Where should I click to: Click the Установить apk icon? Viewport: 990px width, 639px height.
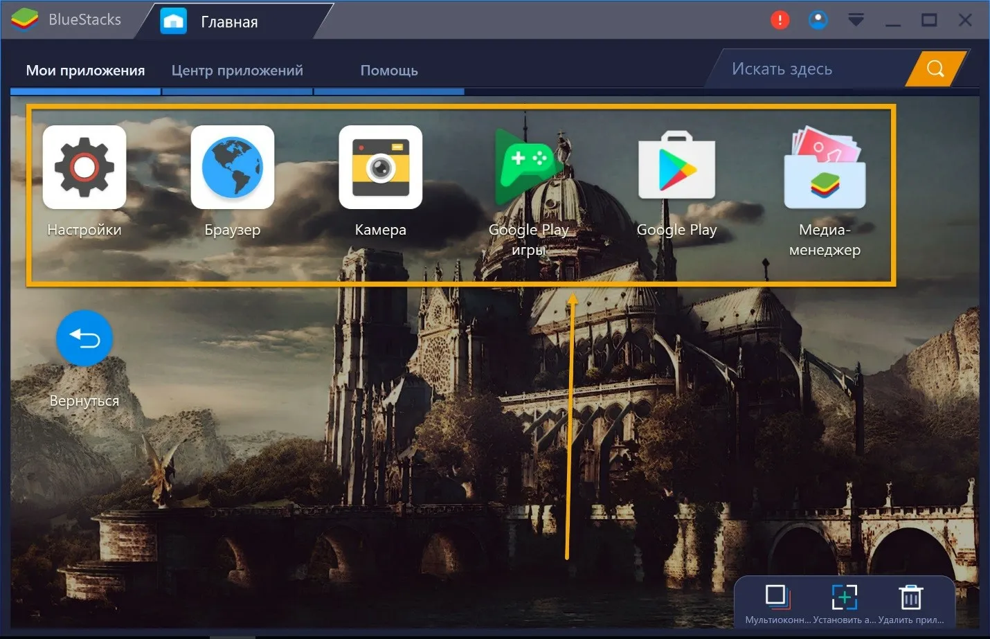(844, 597)
